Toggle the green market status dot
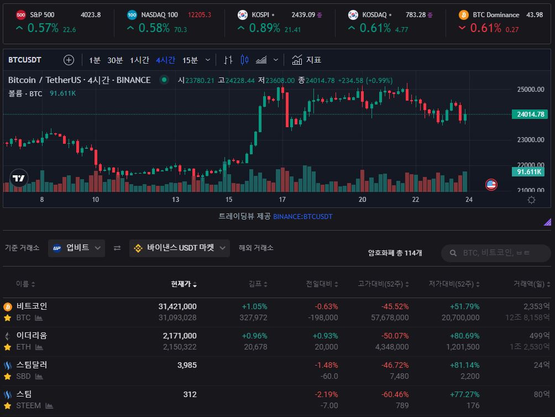This screenshot has height=417, width=555. point(164,80)
